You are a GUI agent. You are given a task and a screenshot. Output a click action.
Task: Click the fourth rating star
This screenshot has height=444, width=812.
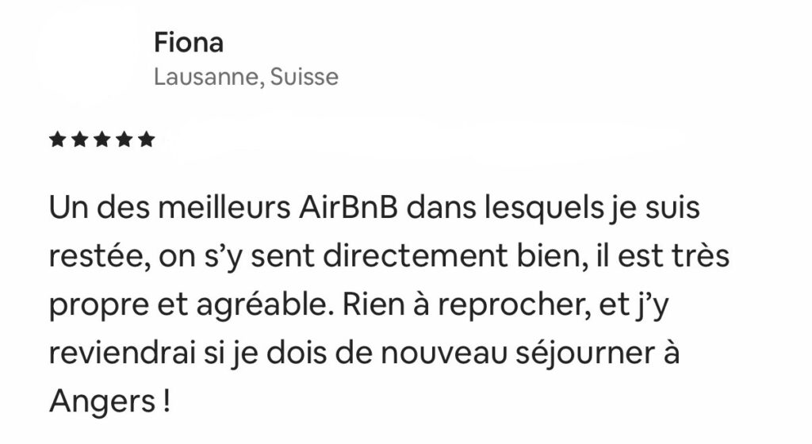pyautogui.click(x=124, y=140)
